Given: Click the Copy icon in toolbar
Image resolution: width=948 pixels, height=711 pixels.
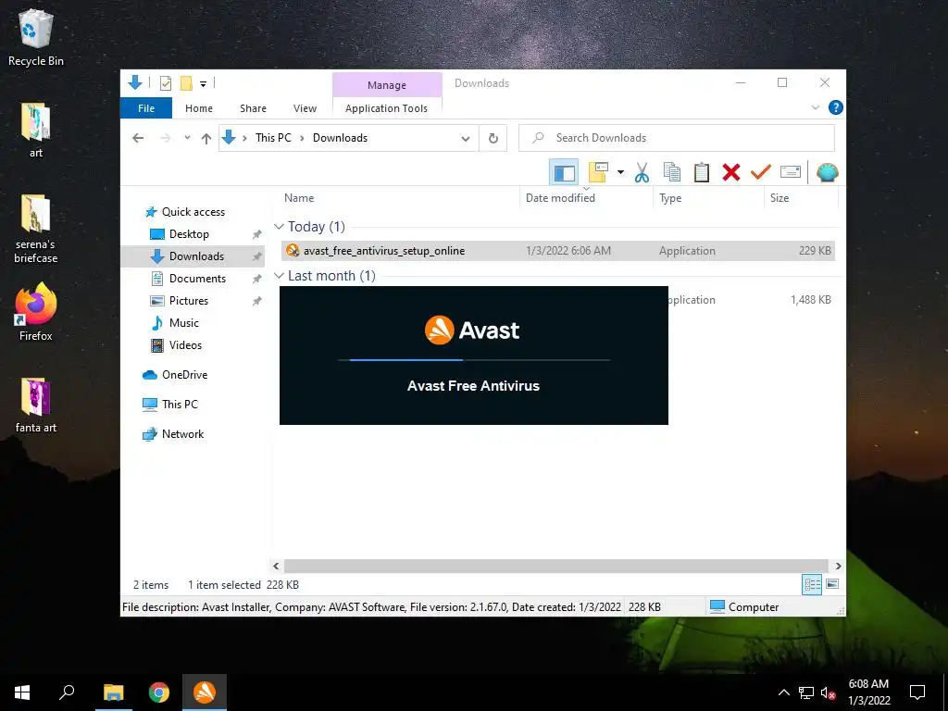Looking at the screenshot, I should click(672, 172).
